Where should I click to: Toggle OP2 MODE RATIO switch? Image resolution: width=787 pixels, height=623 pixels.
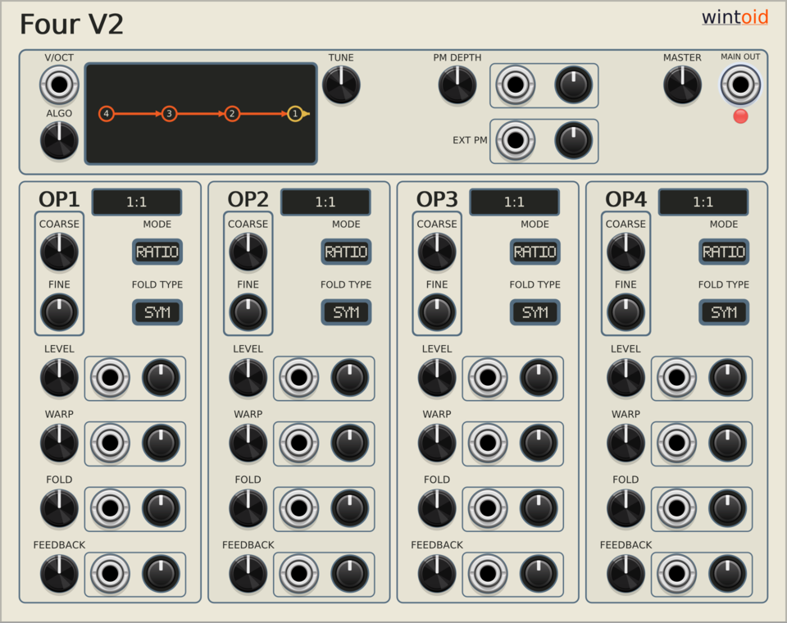tap(346, 252)
